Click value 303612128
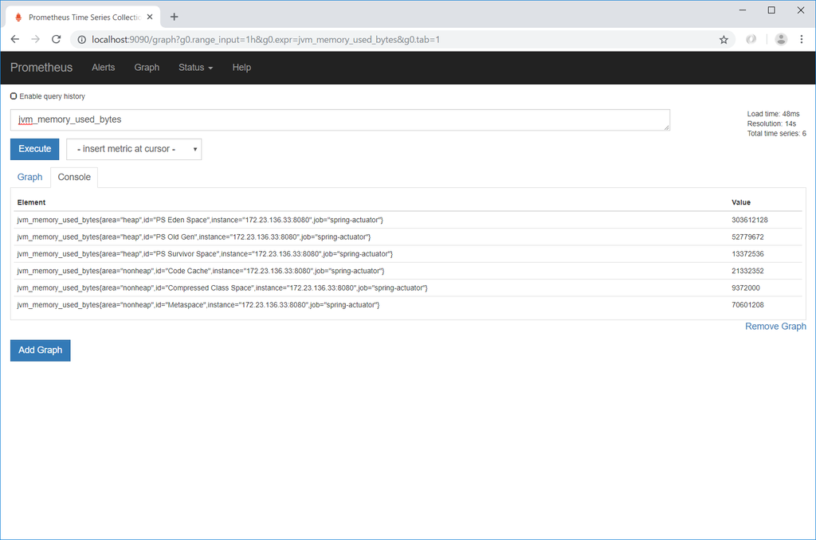The height and width of the screenshot is (540, 816). 749,220
